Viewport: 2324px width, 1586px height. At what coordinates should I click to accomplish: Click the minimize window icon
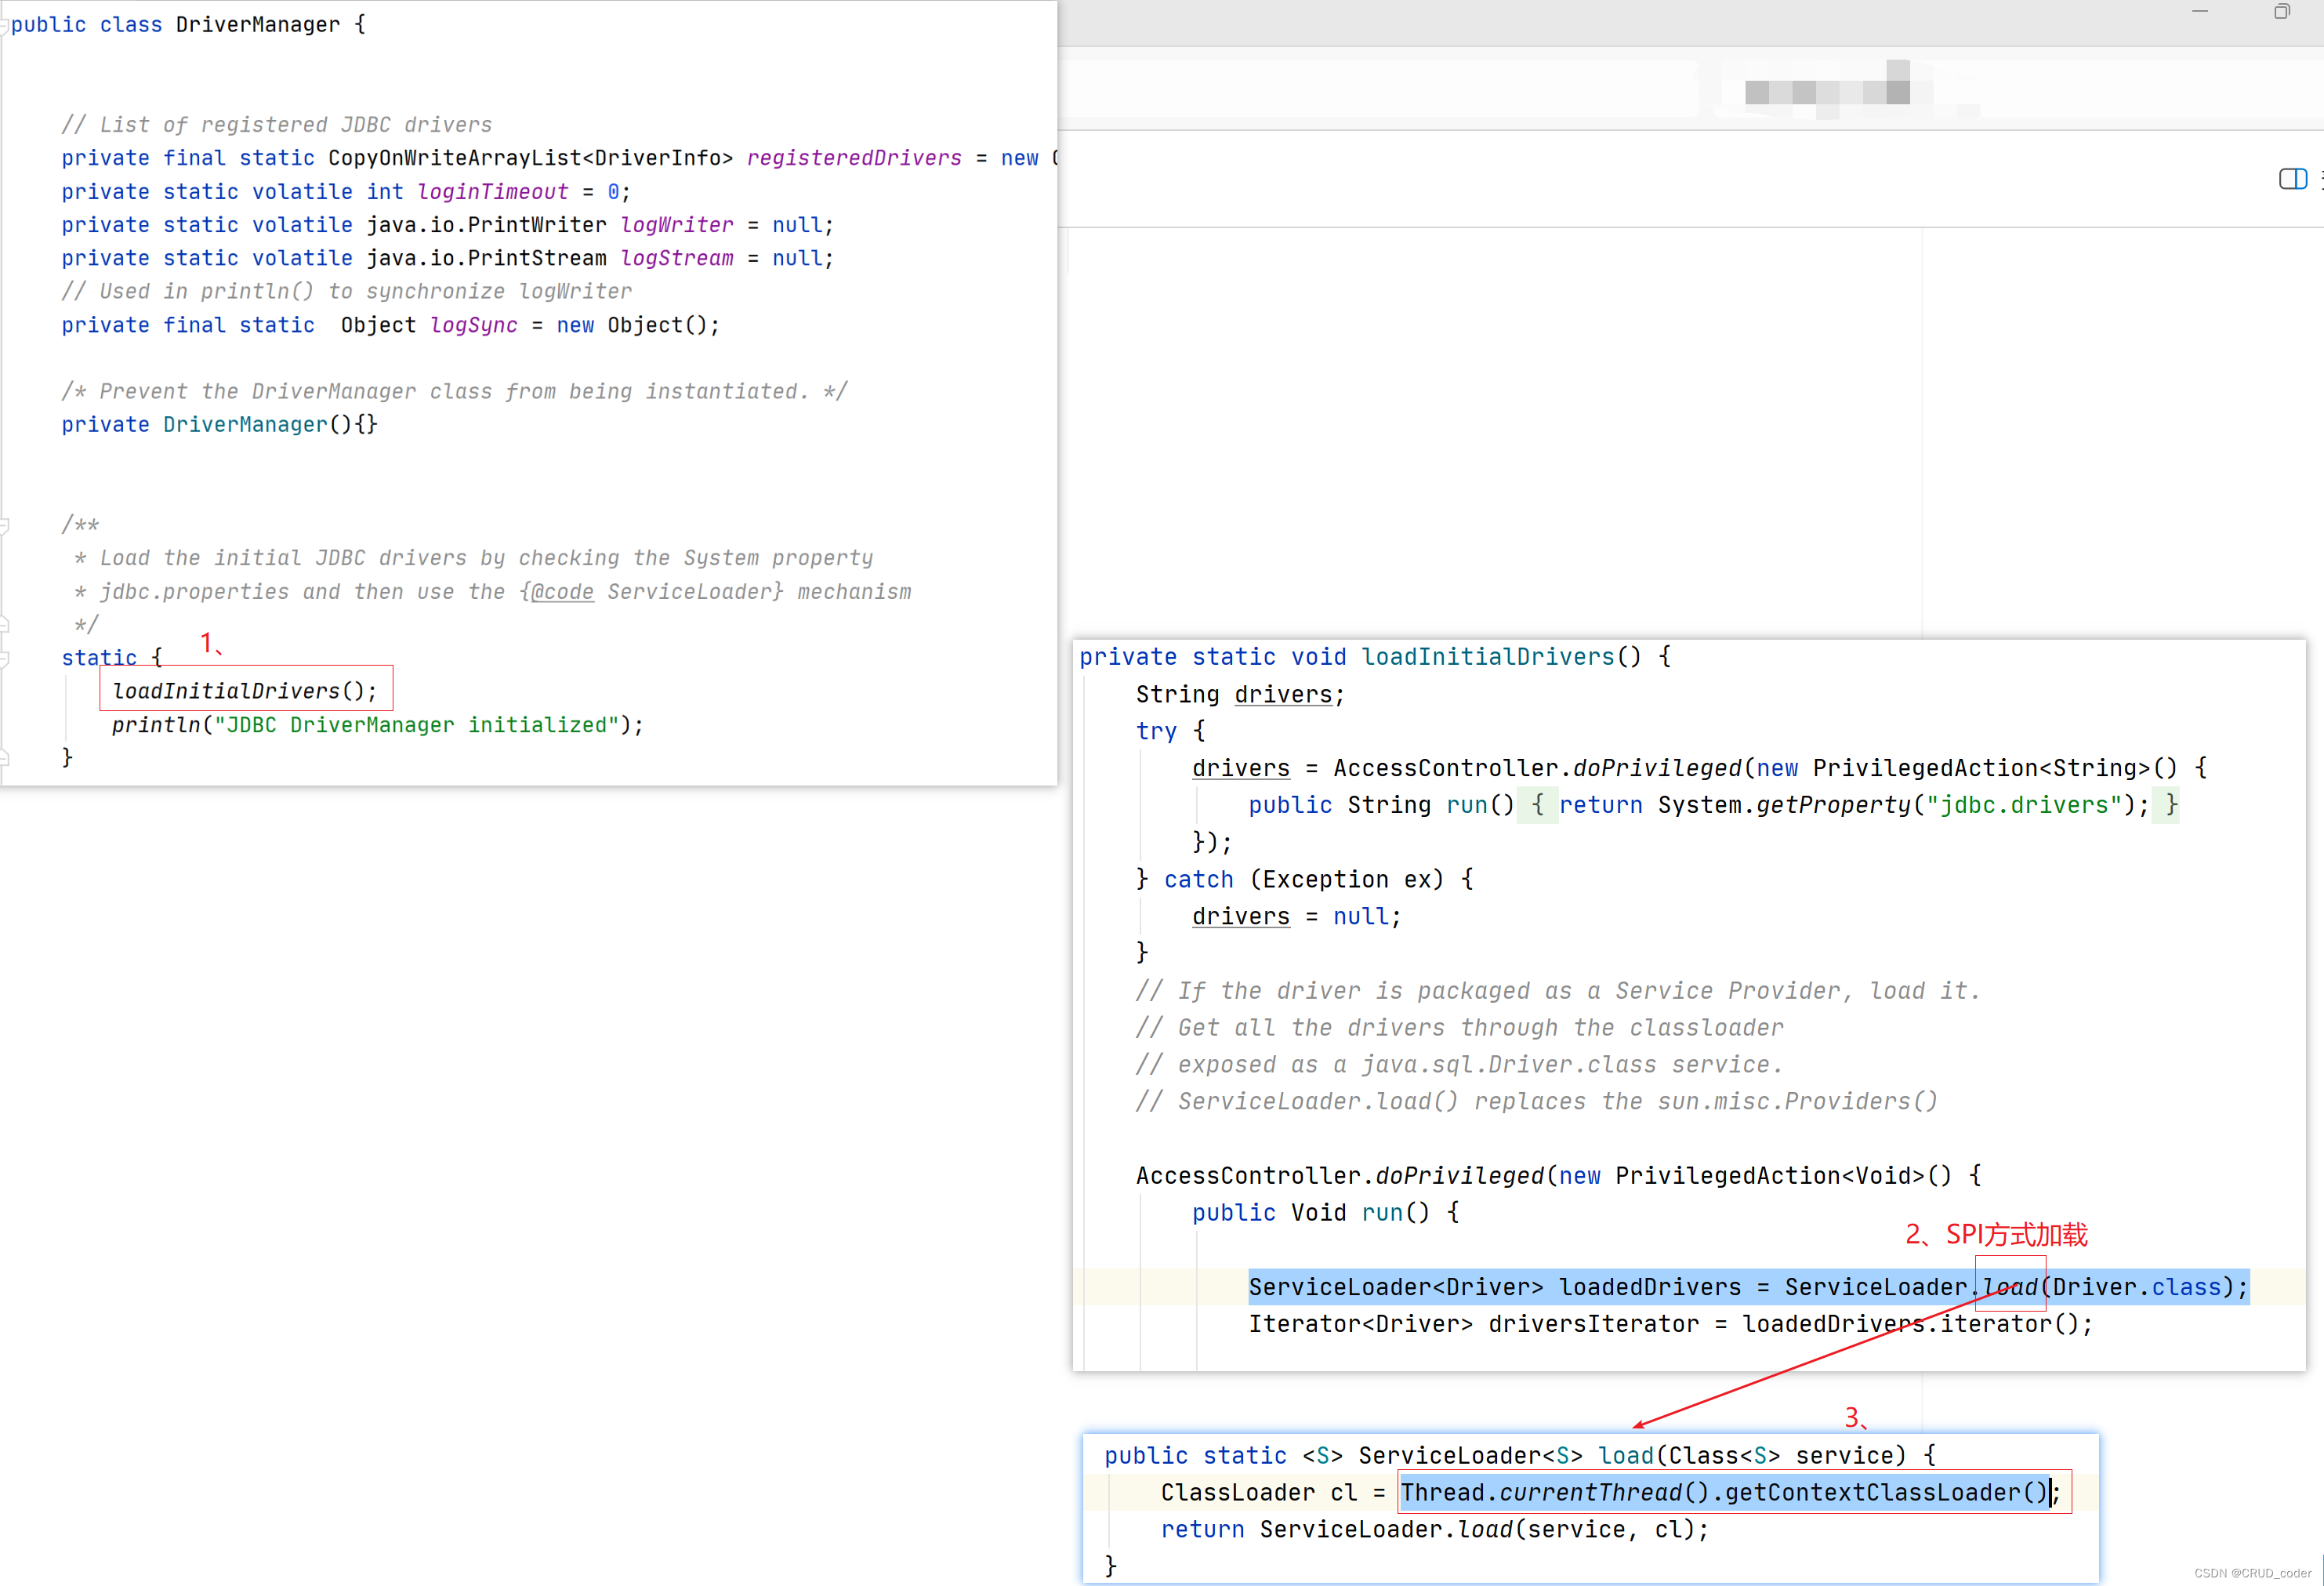(x=2199, y=12)
